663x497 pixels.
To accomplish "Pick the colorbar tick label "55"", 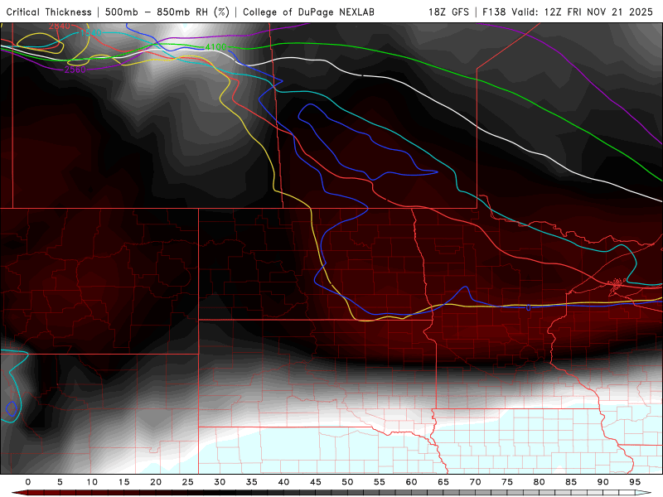I will [x=380, y=482].
